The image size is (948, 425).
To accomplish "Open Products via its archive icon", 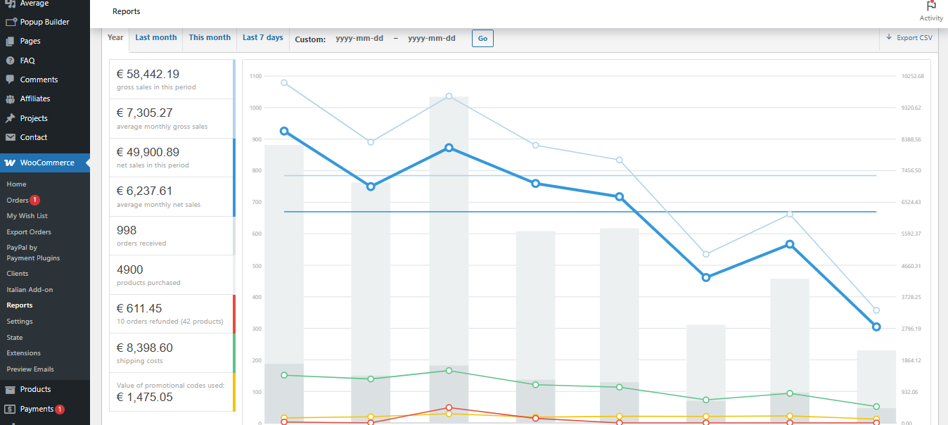I will [10, 389].
